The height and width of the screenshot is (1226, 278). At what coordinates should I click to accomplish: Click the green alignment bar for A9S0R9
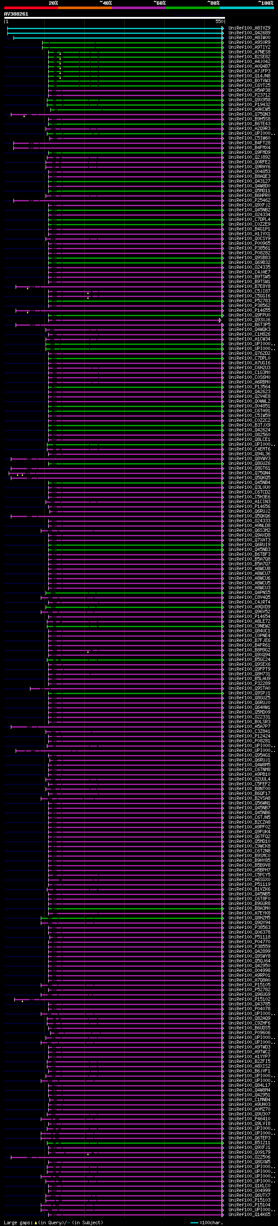coord(132,42)
